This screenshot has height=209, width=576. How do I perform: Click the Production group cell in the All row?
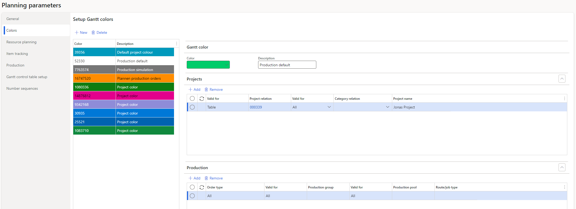[328, 196]
